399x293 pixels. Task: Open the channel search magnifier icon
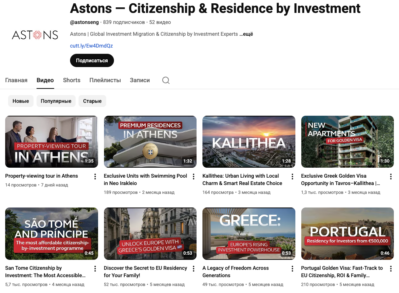pyautogui.click(x=166, y=80)
